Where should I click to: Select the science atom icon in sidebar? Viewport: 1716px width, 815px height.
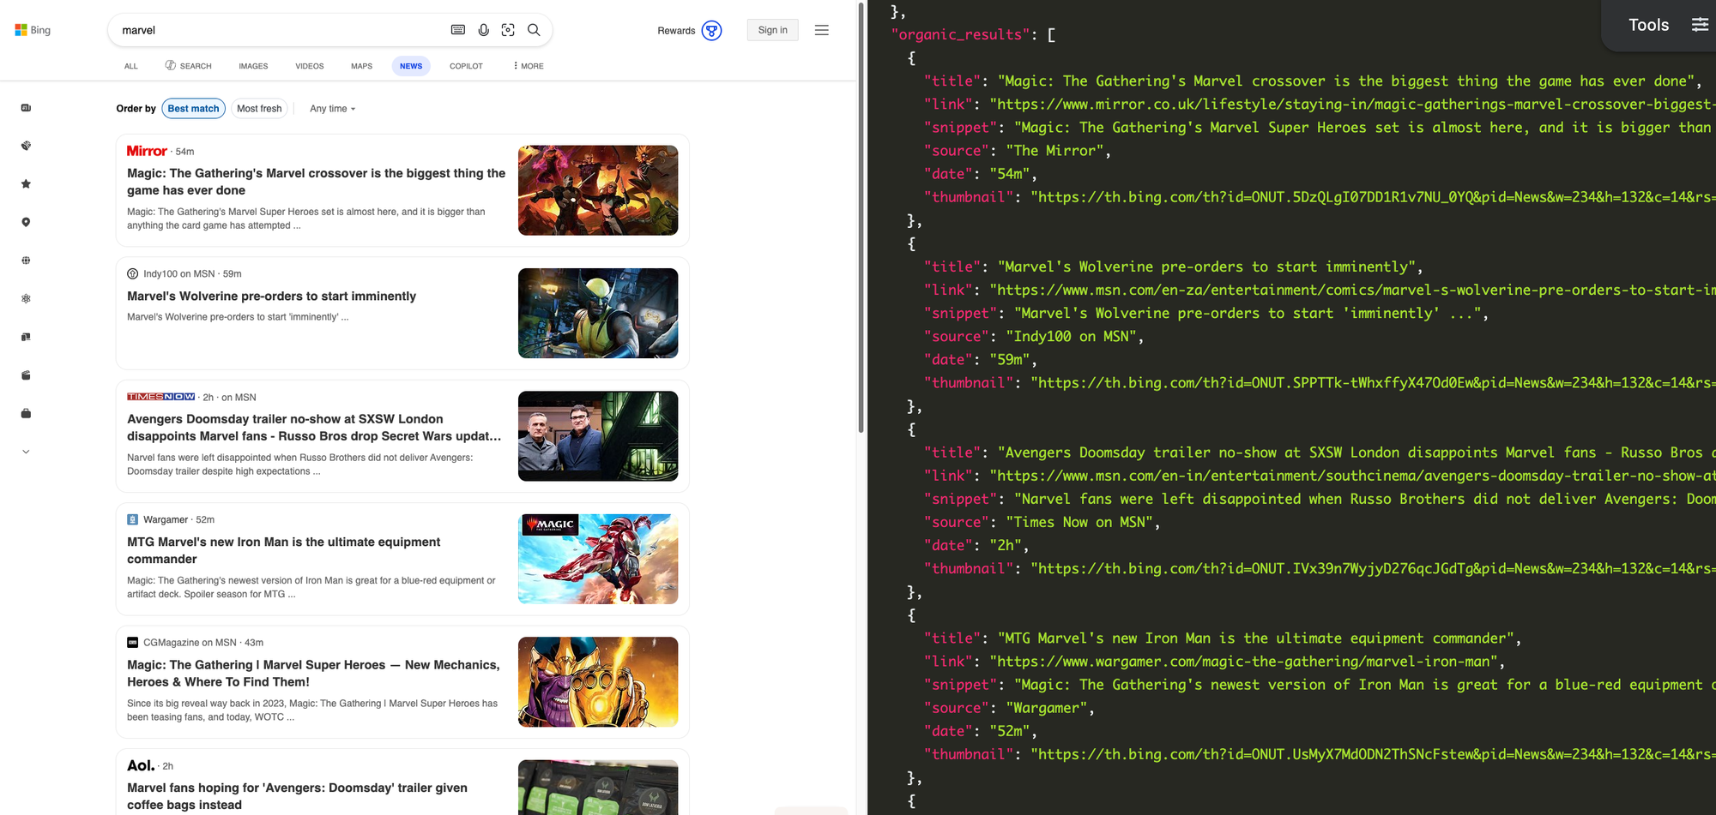coord(26,299)
